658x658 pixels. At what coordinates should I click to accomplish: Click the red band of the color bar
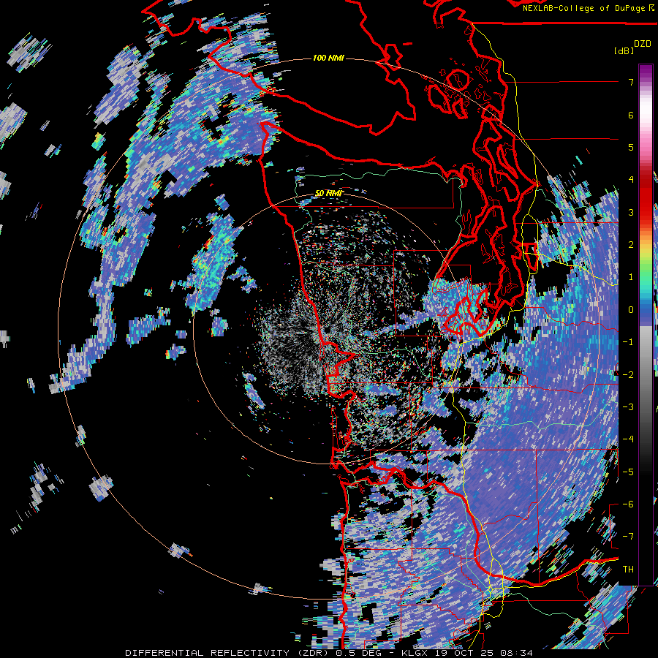point(646,205)
